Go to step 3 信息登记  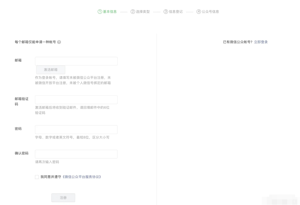click(x=173, y=12)
